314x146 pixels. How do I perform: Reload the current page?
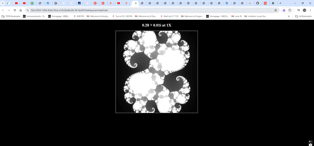[15, 10]
